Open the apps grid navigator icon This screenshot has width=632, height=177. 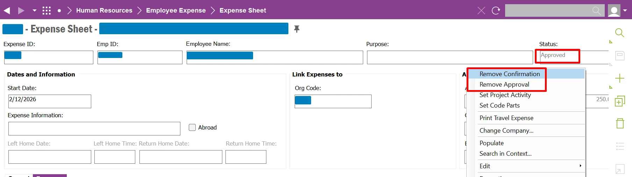[46, 10]
